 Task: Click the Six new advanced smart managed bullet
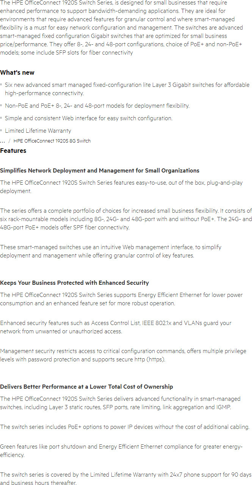point(127,89)
